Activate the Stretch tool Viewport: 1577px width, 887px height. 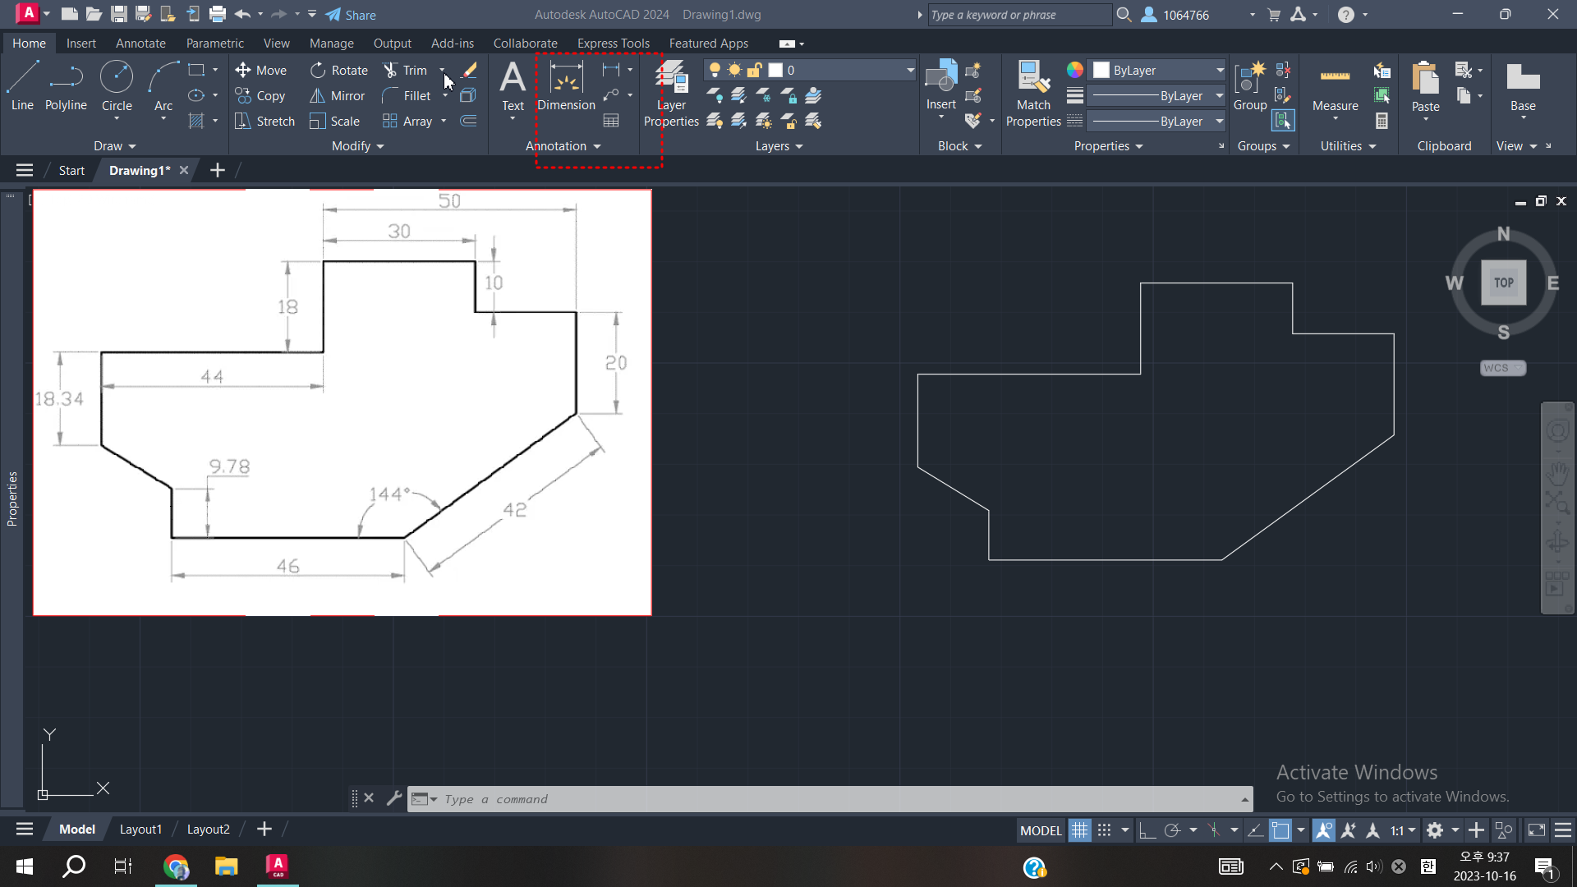pos(264,122)
